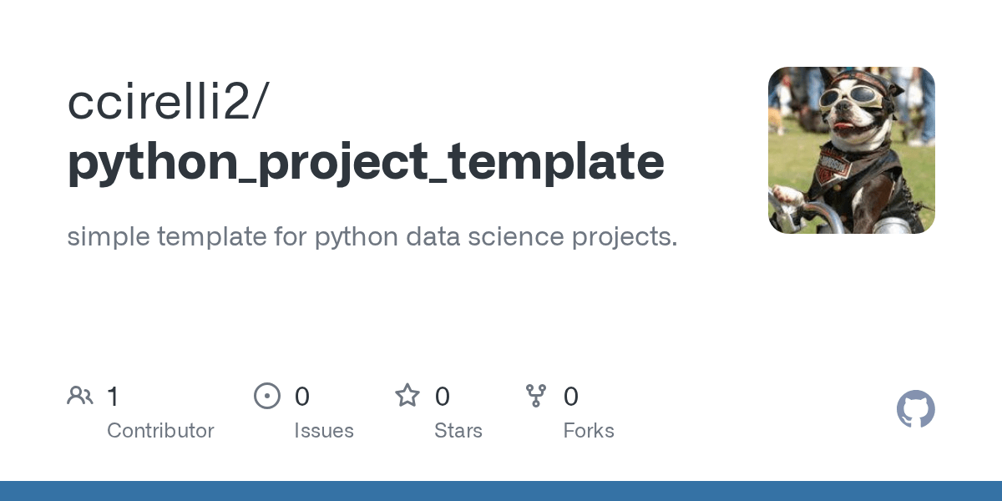The height and width of the screenshot is (501, 1002).
Task: Open the dog avatar image
Action: click(851, 150)
